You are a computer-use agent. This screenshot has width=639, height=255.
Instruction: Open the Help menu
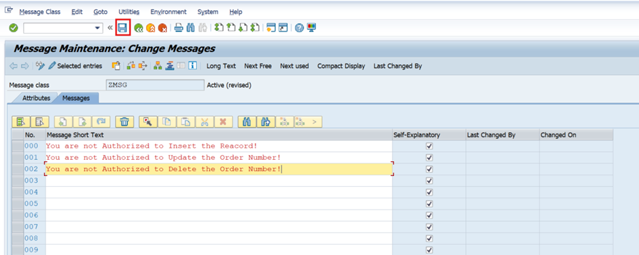235,11
